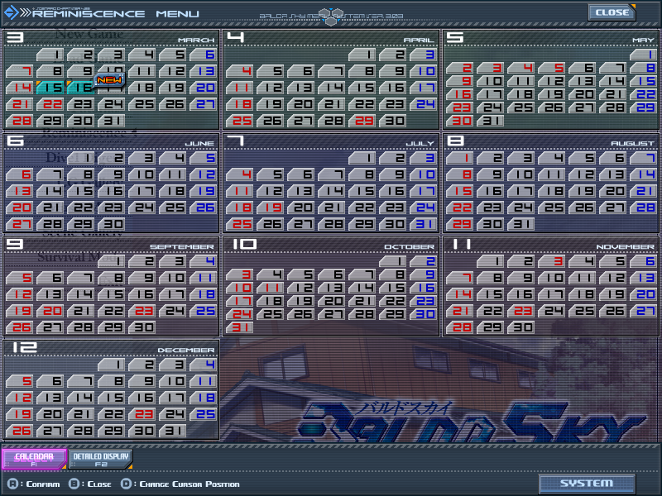Click the CLOSE button at top right
662x496 pixels.
[x=612, y=12]
